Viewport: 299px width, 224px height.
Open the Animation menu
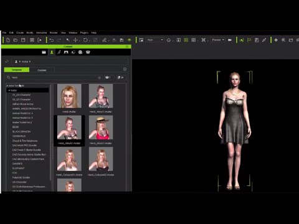[x=41, y=33]
